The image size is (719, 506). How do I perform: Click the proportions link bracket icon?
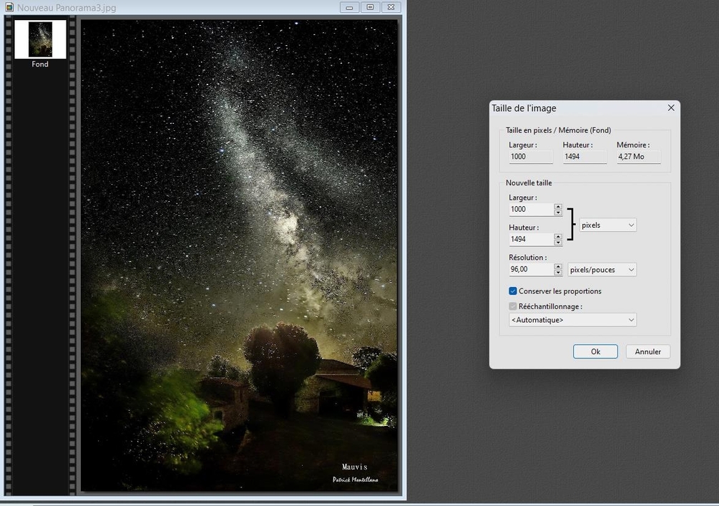pyautogui.click(x=571, y=224)
